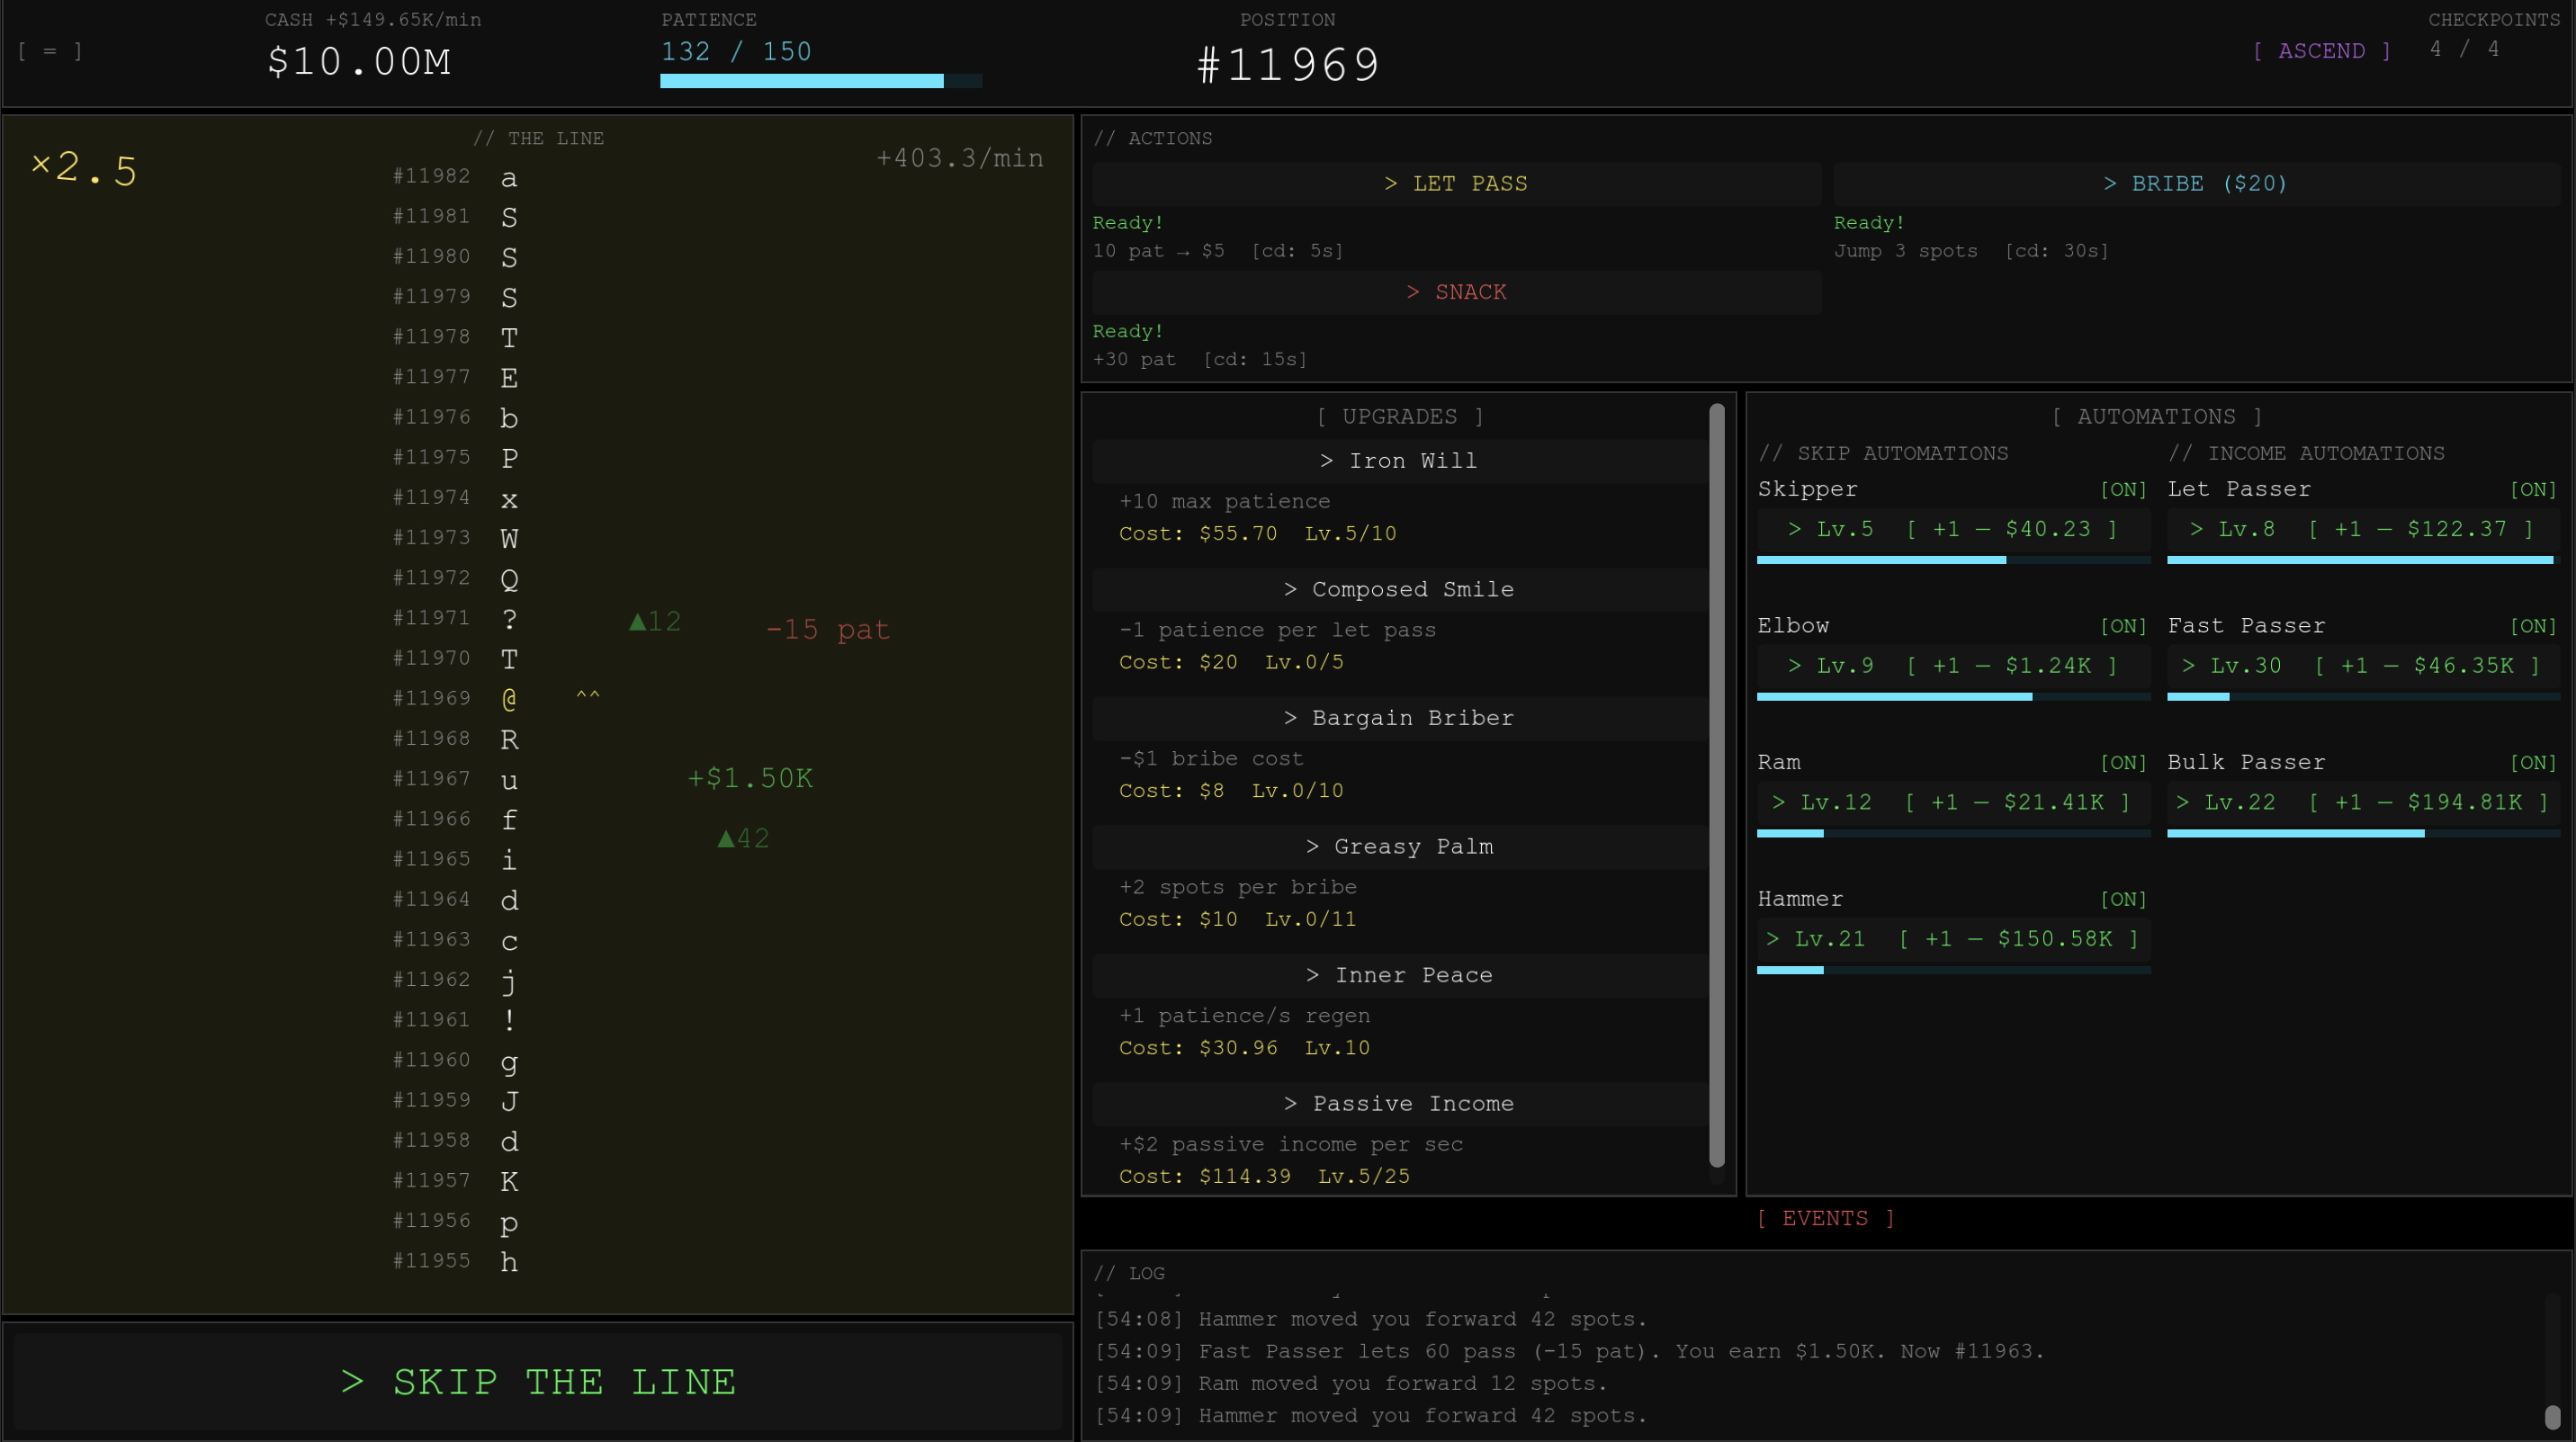This screenshot has height=1442, width=2576.
Task: Toggle Fast Passer automation ON switch
Action: (2533, 626)
